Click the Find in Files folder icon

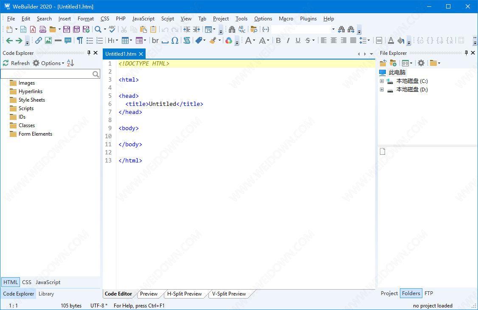[253, 29]
